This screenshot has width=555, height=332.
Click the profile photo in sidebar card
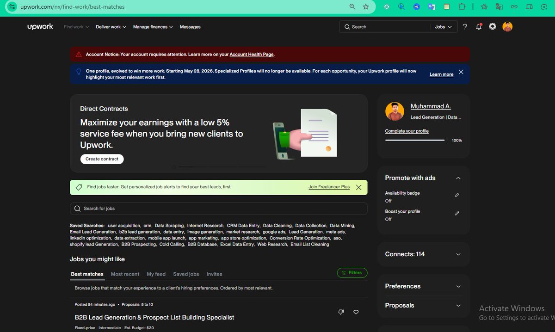pos(395,111)
